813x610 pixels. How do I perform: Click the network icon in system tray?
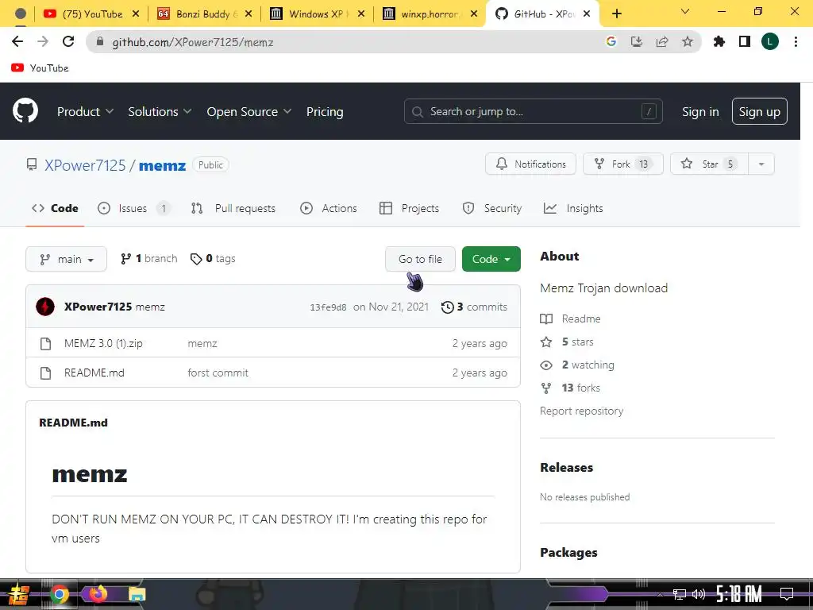pyautogui.click(x=680, y=594)
